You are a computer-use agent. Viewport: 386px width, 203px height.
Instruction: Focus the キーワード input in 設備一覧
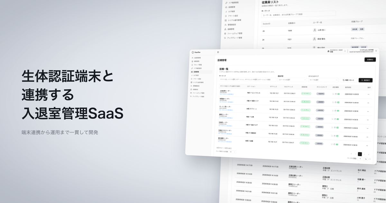click(x=248, y=79)
